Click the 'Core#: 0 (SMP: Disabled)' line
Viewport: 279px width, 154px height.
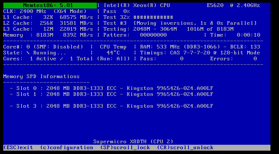click(43, 47)
